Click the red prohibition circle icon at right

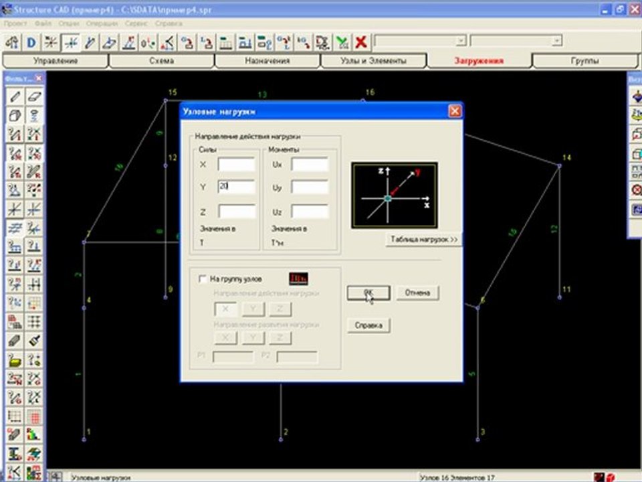(637, 190)
